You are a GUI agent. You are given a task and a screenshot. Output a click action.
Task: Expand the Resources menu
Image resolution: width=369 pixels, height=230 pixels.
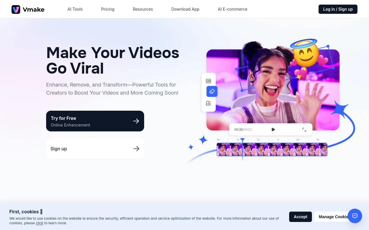(x=143, y=9)
